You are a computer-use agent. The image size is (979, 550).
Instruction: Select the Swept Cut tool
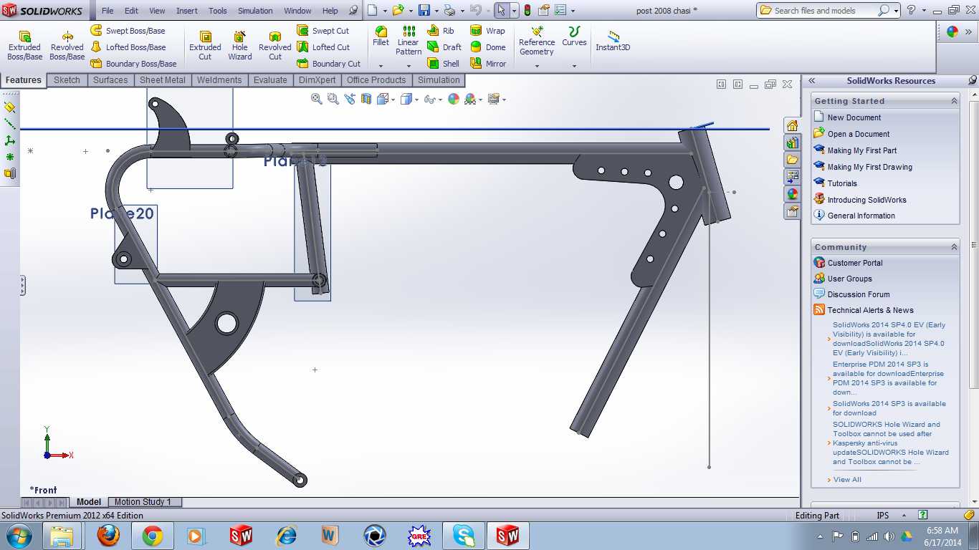pyautogui.click(x=323, y=31)
